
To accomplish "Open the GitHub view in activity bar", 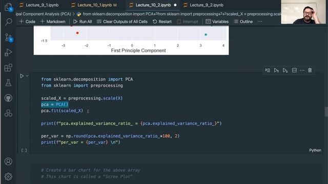I will (8, 98).
